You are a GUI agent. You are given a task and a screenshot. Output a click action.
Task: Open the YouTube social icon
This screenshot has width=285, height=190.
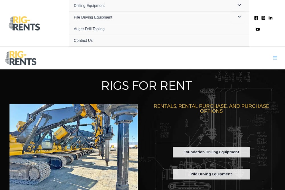click(x=258, y=29)
